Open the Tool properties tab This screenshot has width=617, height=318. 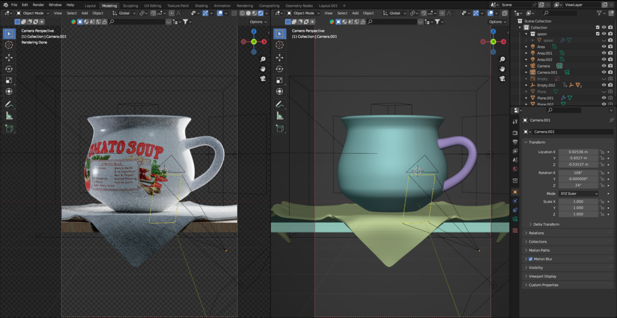pos(515,121)
